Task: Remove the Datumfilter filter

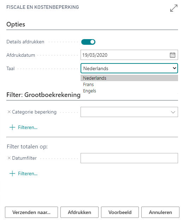Action: click(9, 158)
